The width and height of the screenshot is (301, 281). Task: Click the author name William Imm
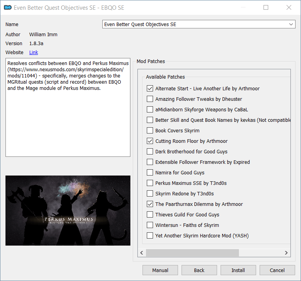click(43, 35)
